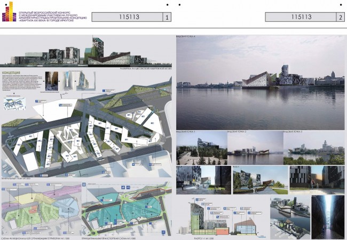Click the car icon on transport scheme
The width and height of the screenshot is (347, 240).
pyautogui.click(x=128, y=188)
